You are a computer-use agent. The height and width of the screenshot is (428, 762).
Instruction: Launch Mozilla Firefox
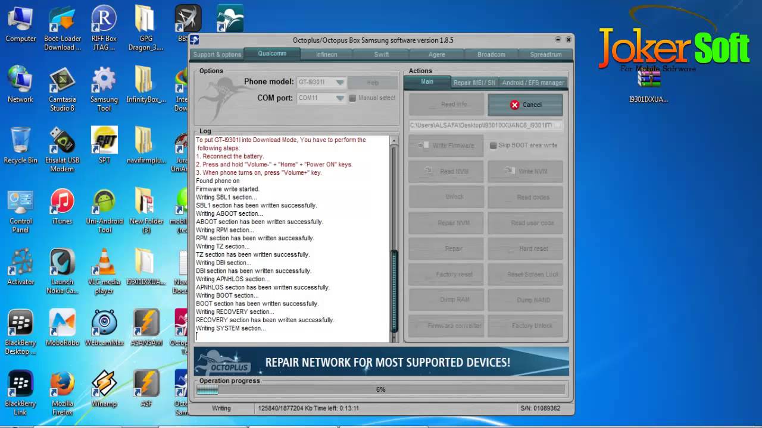click(x=63, y=393)
